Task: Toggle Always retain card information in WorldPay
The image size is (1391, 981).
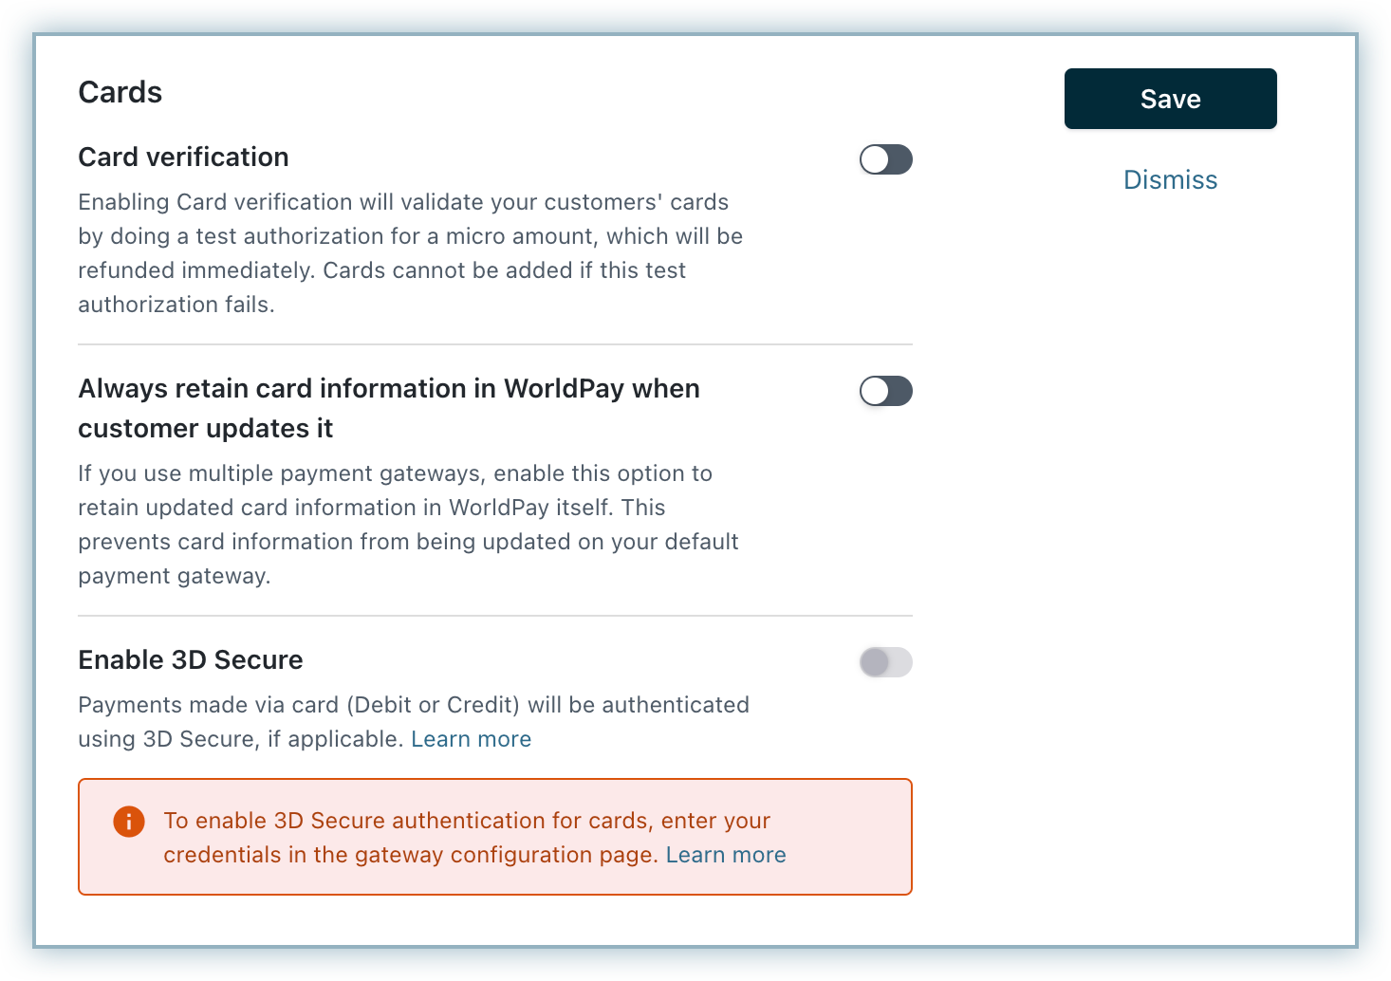Action: [x=885, y=391]
